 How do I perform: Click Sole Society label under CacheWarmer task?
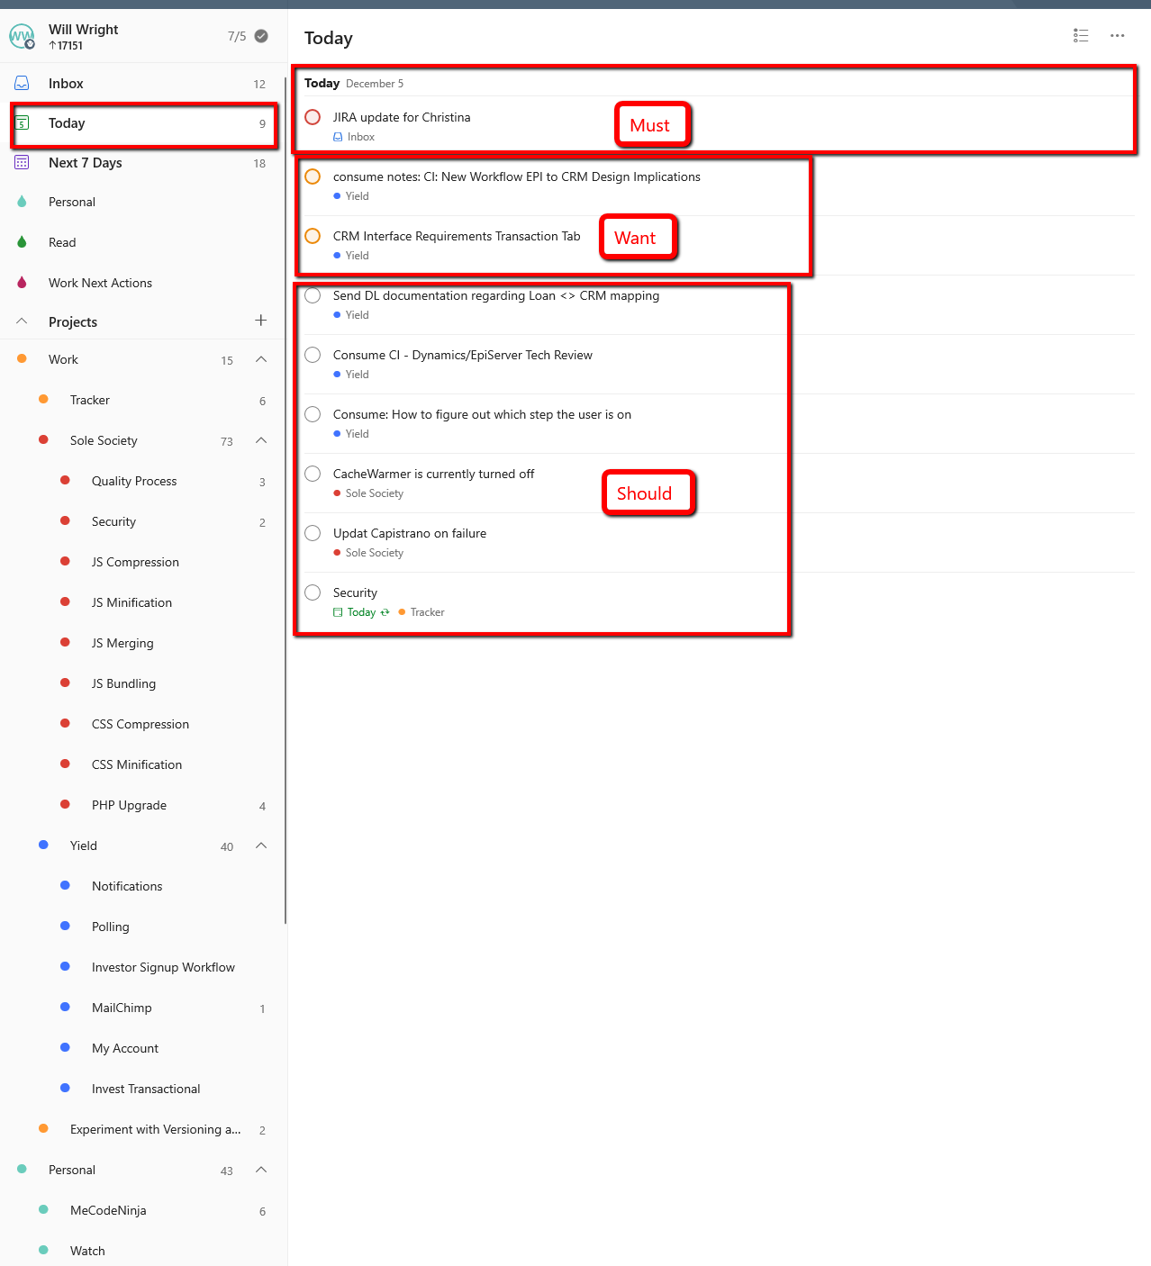[375, 493]
